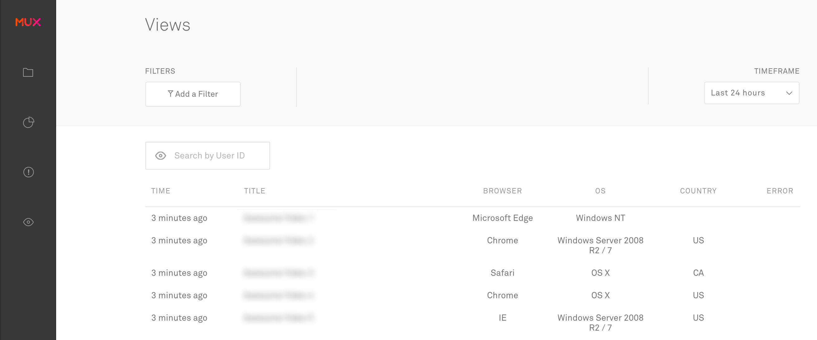The width and height of the screenshot is (817, 340).
Task: Open the folder icon in the sidebar
Action: (28, 73)
